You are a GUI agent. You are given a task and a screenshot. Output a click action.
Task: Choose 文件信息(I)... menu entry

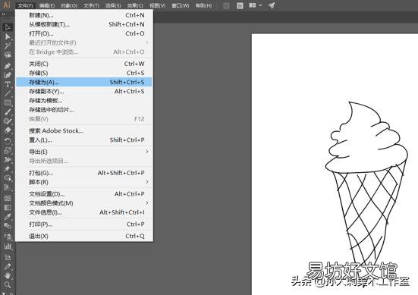point(84,212)
